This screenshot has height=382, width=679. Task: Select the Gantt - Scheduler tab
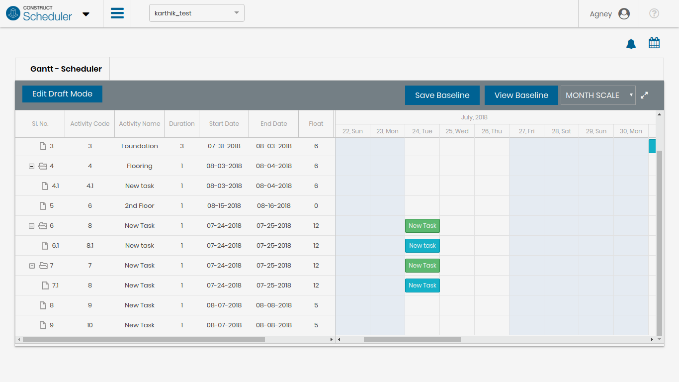point(66,69)
